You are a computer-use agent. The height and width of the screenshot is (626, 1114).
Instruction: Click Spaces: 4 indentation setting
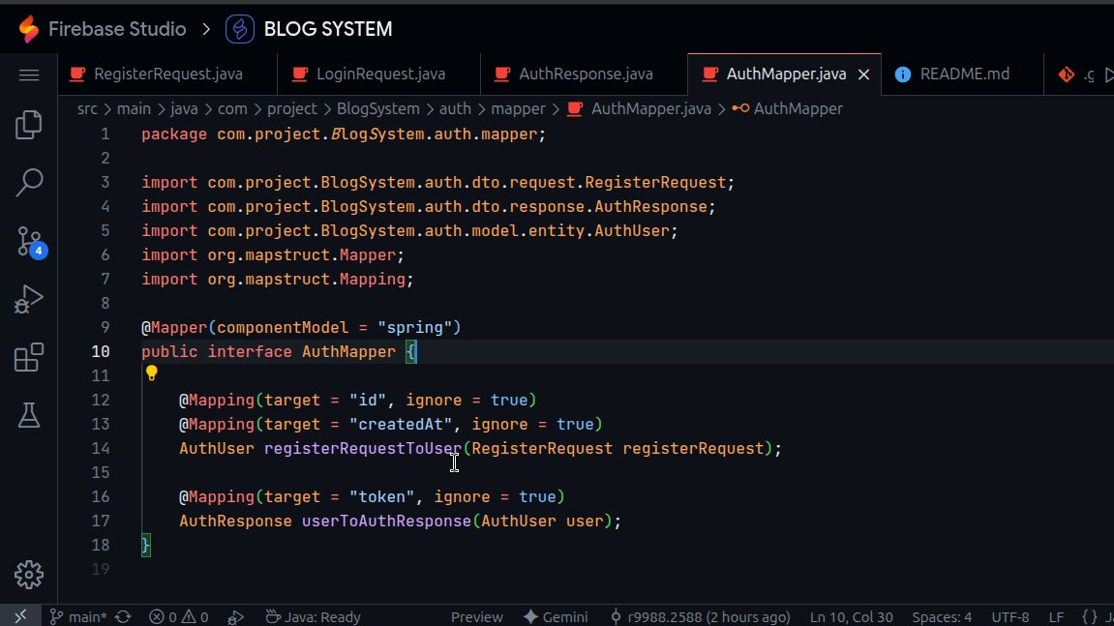(942, 616)
